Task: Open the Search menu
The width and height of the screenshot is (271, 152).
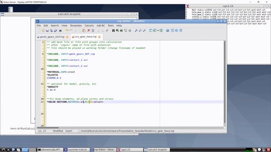Action: point(55,25)
